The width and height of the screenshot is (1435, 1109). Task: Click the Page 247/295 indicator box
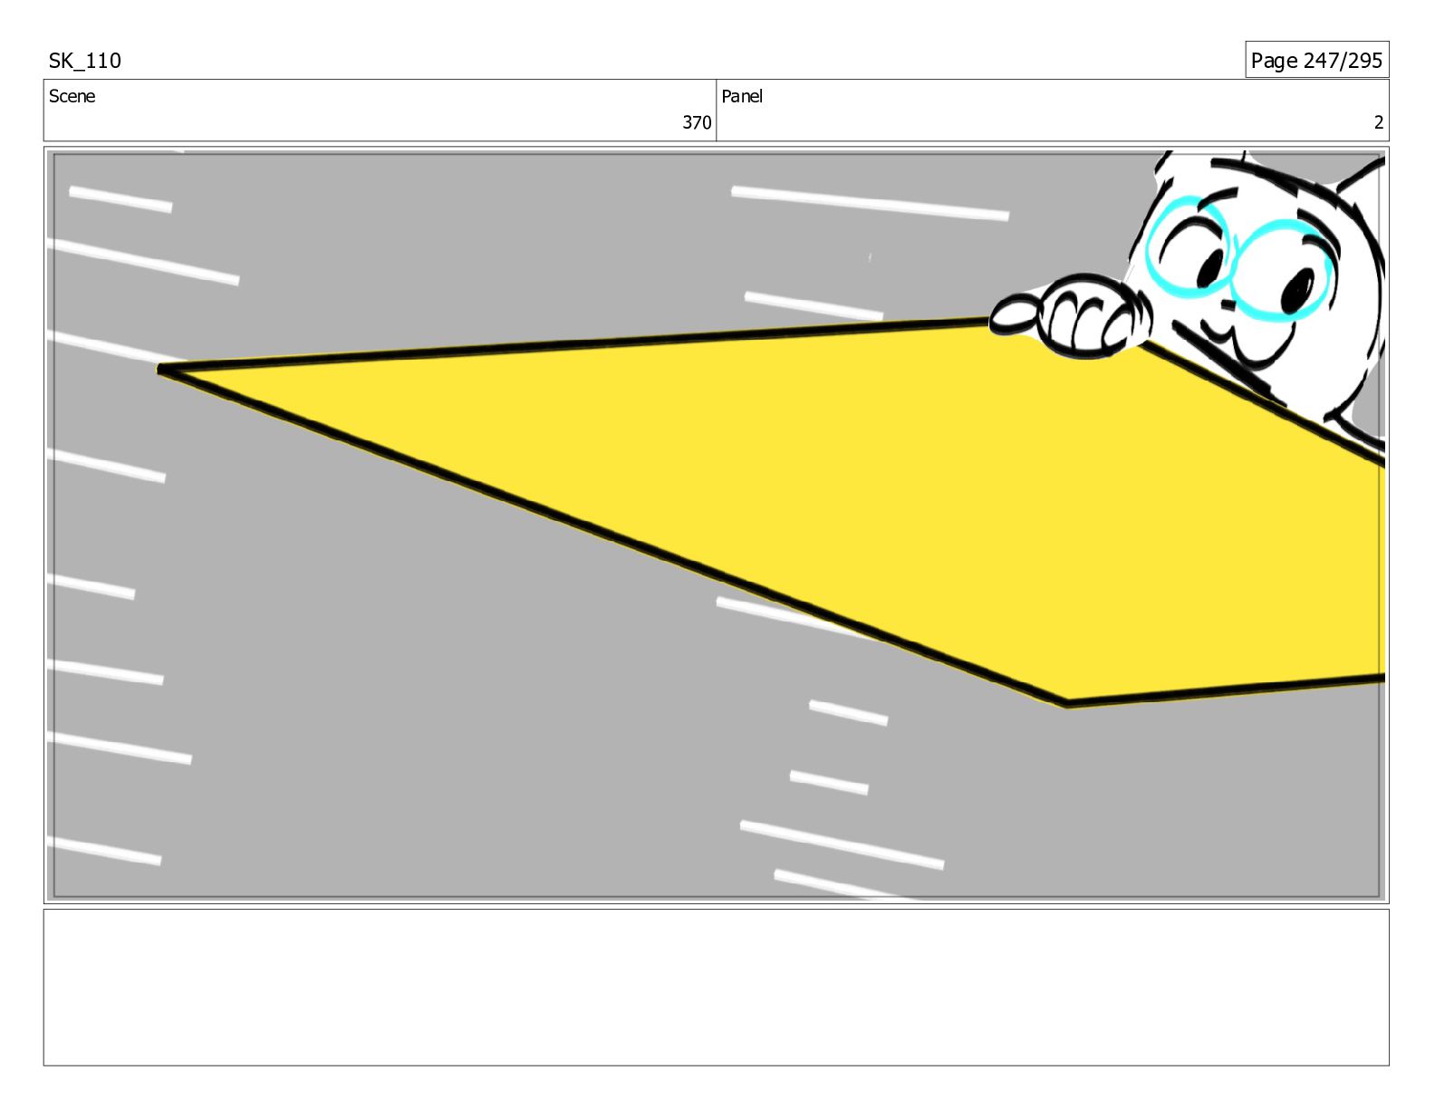pos(1316,60)
